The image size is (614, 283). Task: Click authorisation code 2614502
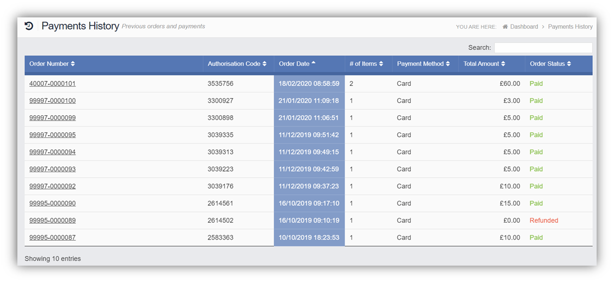[221, 221]
